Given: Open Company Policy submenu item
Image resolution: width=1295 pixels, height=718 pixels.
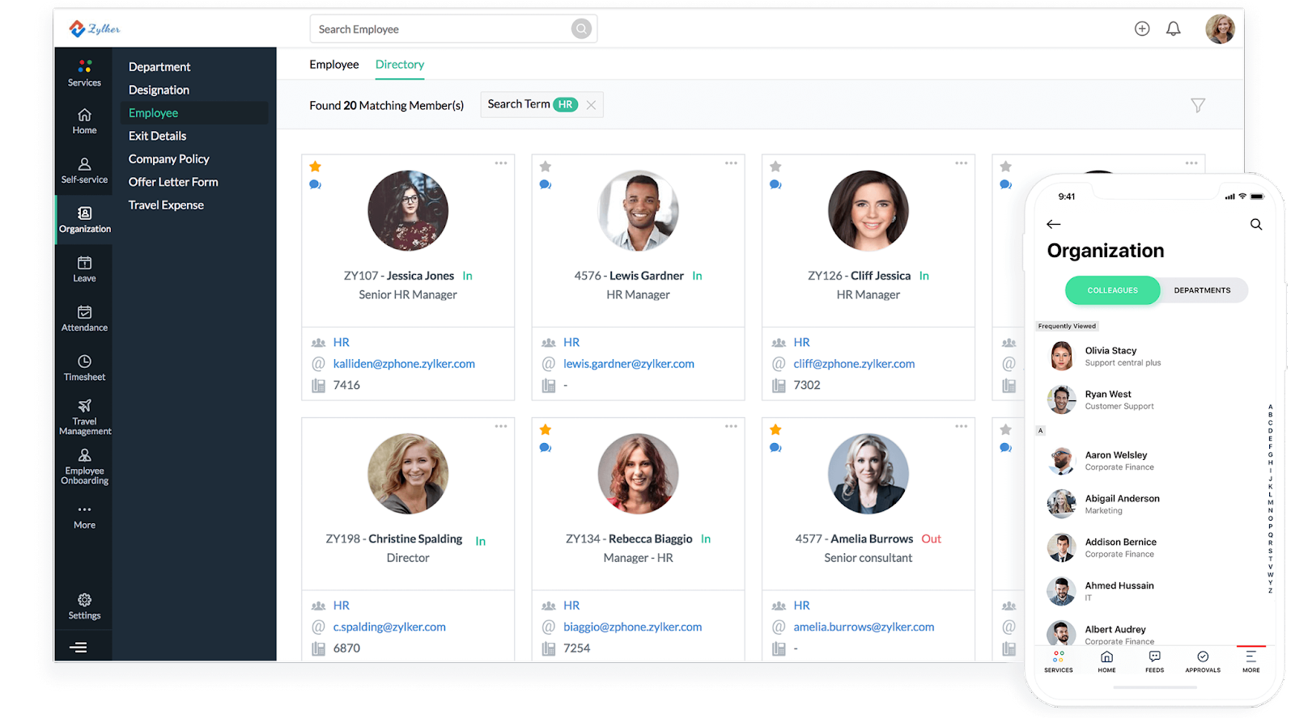Looking at the screenshot, I should tap(168, 159).
